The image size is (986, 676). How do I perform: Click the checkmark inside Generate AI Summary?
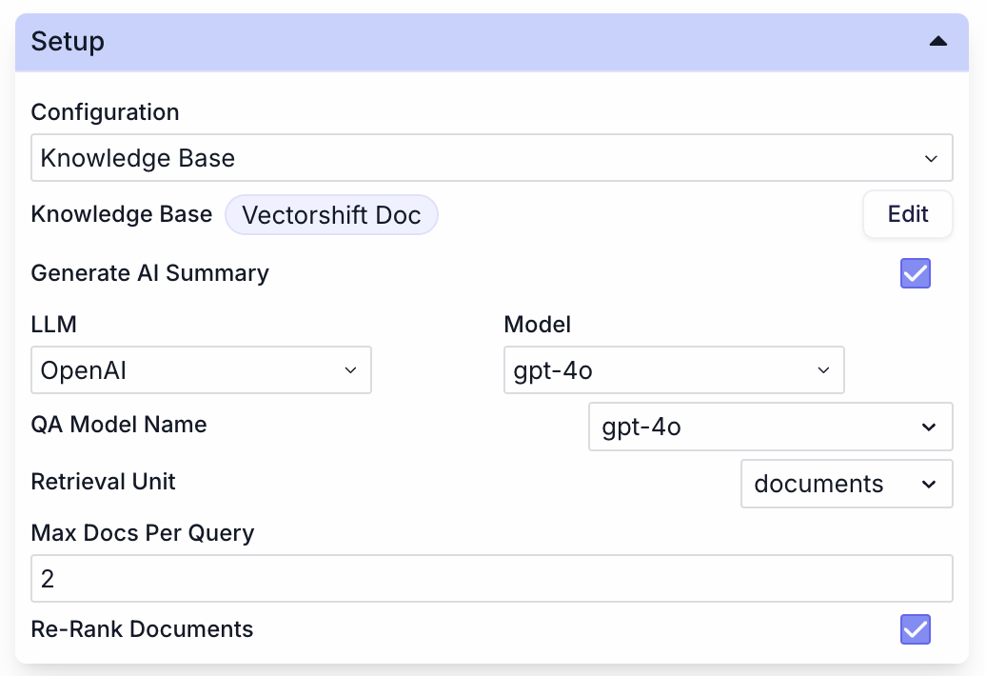pos(915,273)
